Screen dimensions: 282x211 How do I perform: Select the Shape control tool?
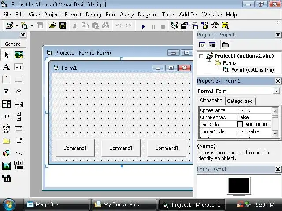(7, 153)
